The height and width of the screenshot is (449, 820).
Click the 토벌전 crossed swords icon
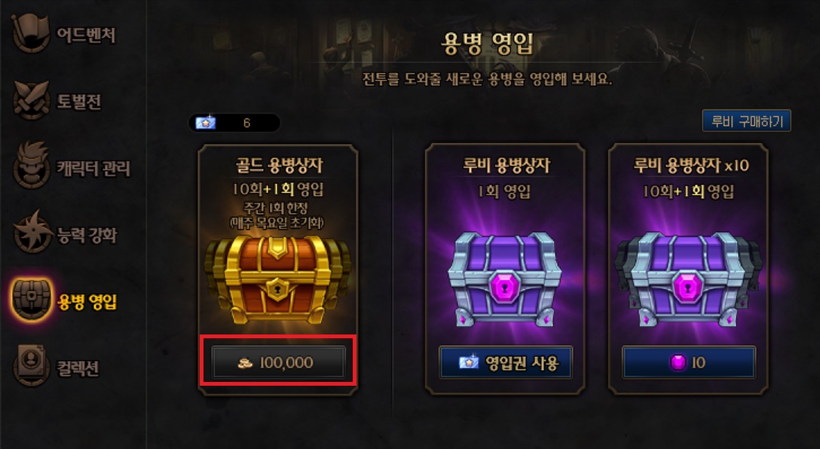[31, 100]
